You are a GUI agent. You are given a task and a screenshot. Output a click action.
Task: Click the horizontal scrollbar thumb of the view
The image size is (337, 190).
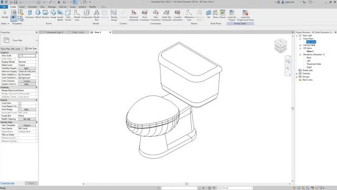[186, 184]
